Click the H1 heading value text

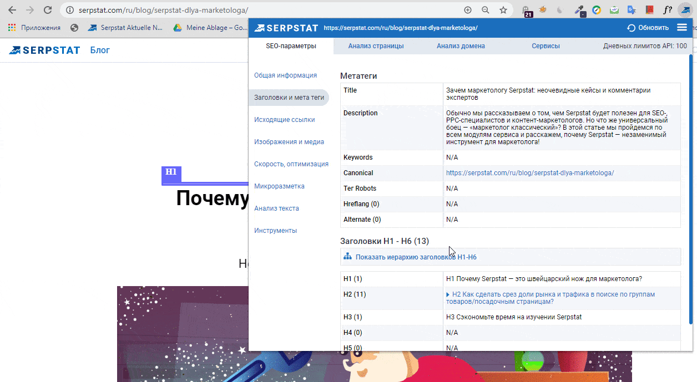coord(544,279)
